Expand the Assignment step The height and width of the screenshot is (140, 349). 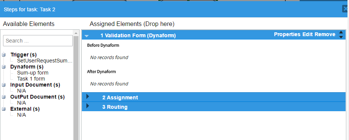tap(88, 96)
